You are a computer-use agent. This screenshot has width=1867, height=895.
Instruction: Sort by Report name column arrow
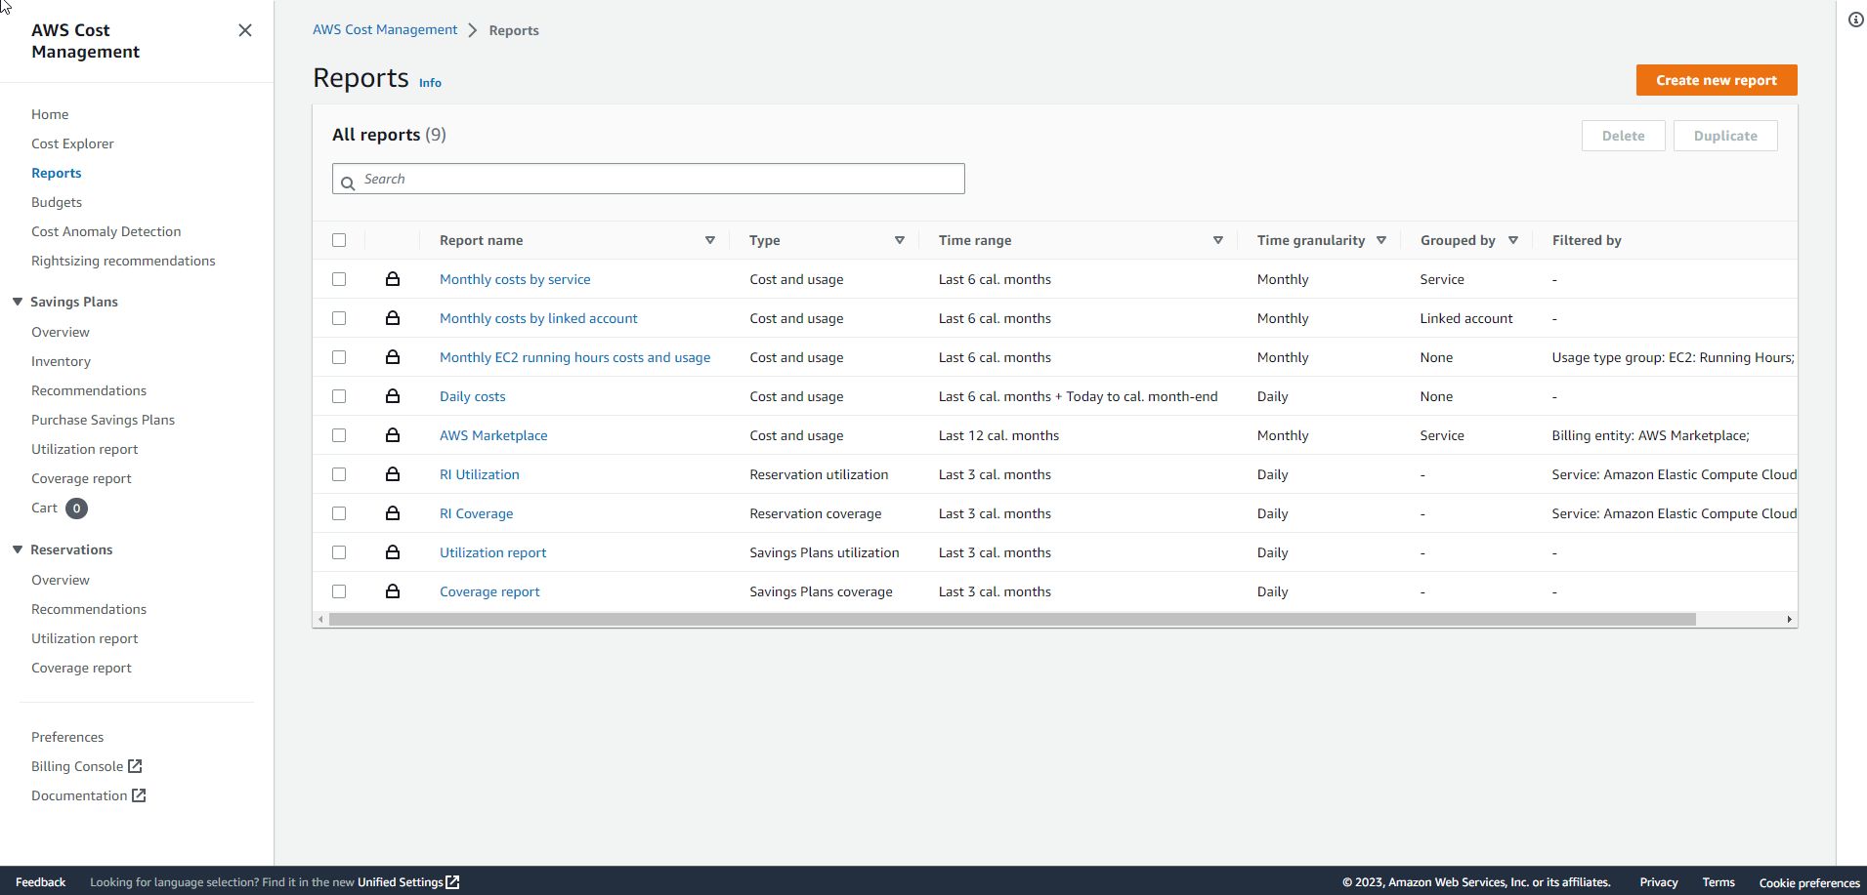tap(710, 240)
